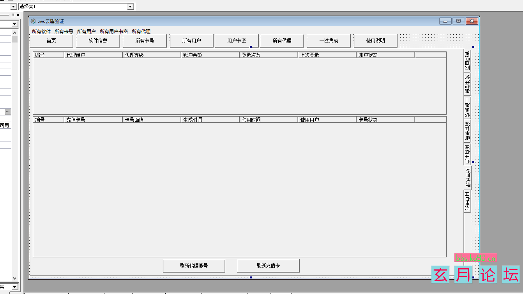Click the left panel scrollbar down arrow
Viewport: 523px width, 294px height.
pyautogui.click(x=15, y=278)
